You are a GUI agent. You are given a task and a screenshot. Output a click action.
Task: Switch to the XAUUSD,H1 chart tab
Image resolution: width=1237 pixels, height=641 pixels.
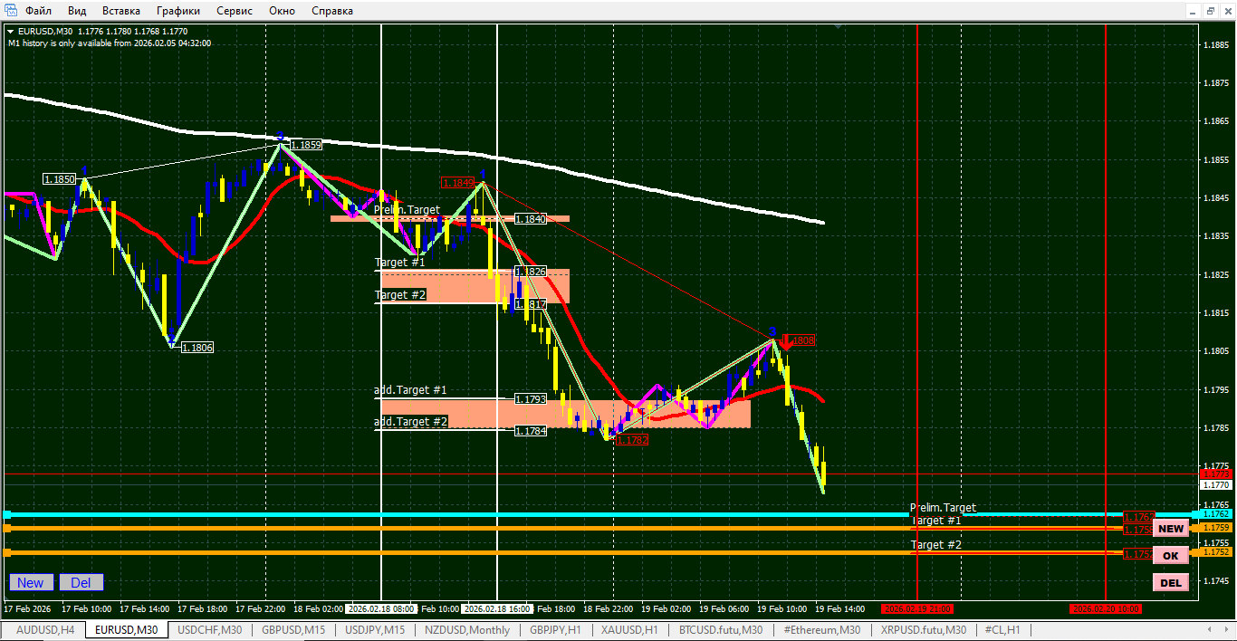(629, 630)
